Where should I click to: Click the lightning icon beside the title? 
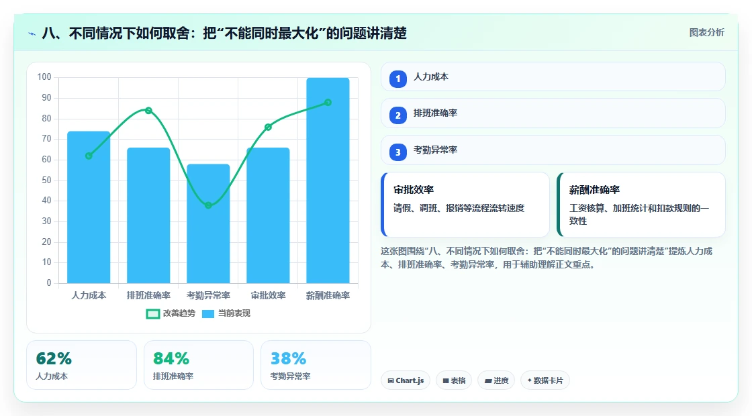(x=32, y=34)
